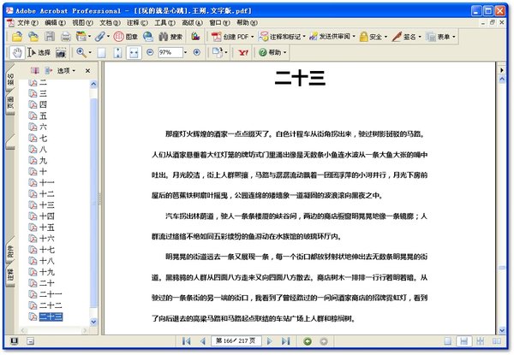Viewport: 514px width, 355px height.
Task: Click the Email globe envelope icon
Action: pos(148,36)
